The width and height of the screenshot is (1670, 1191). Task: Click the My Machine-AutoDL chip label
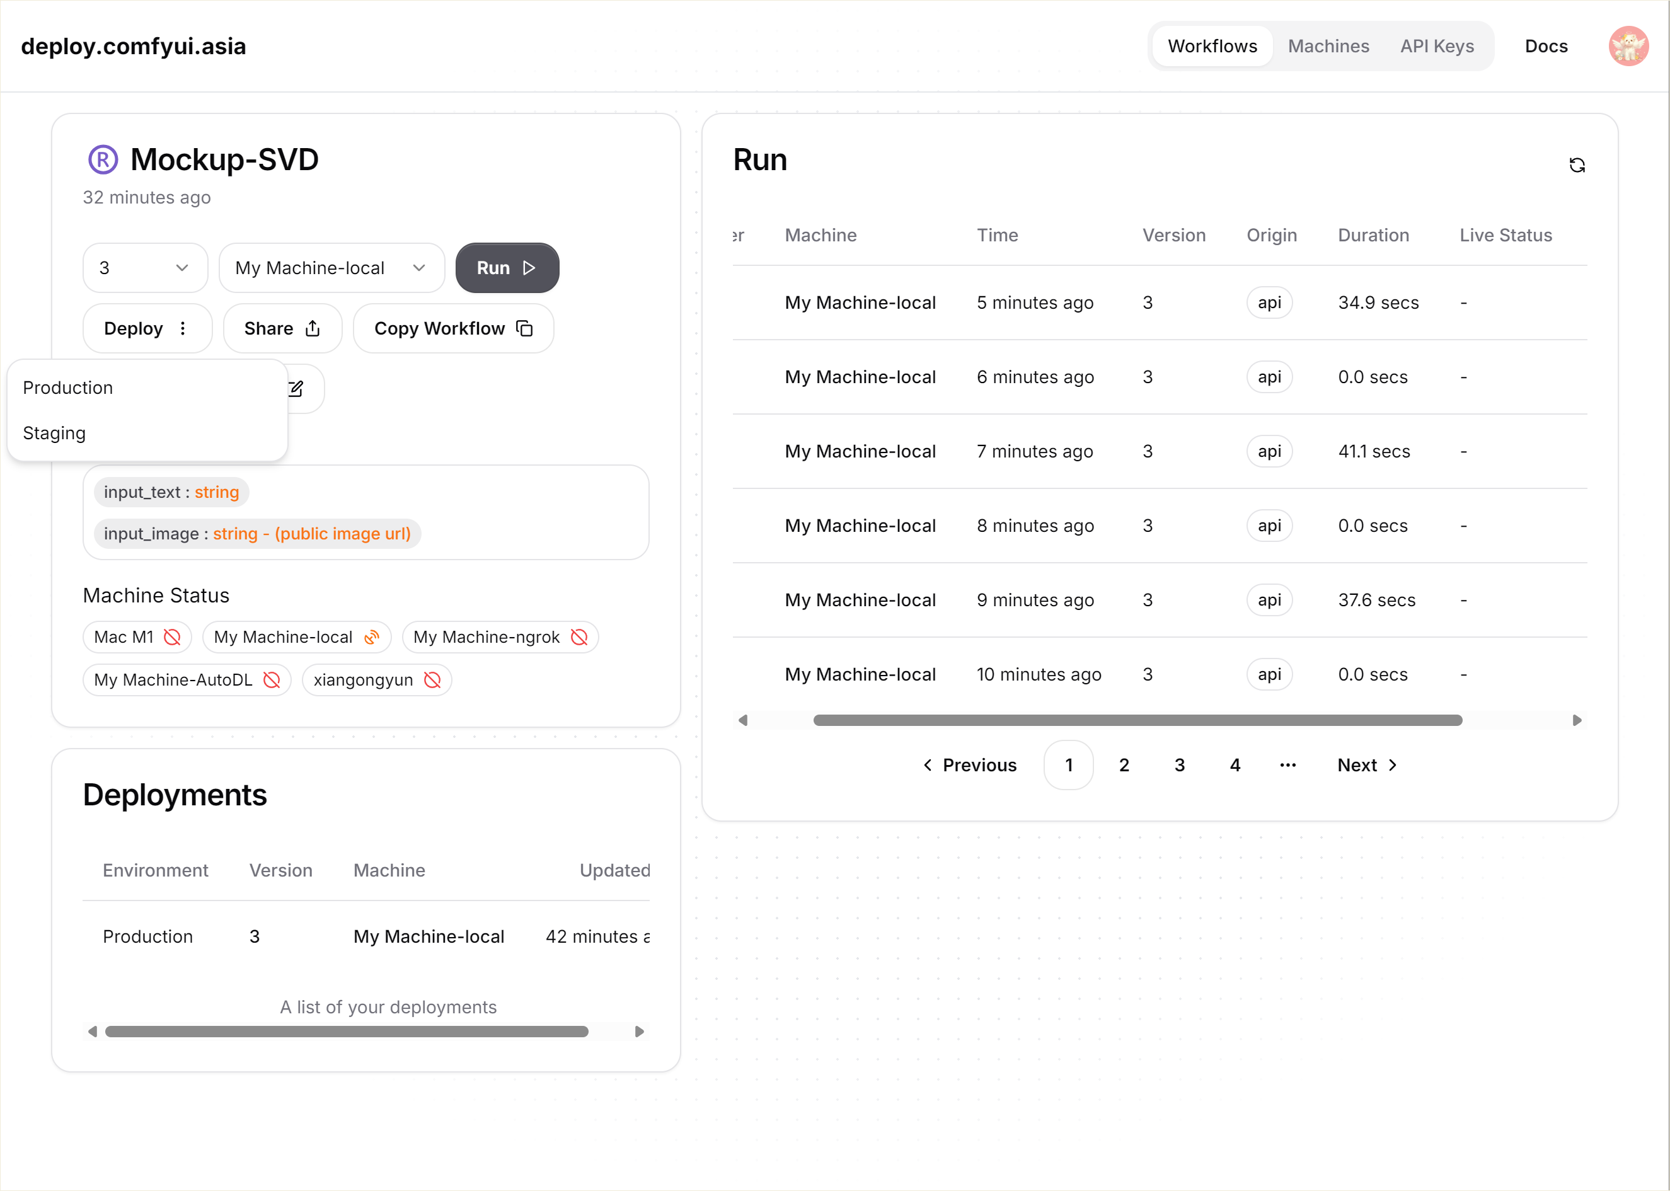pos(173,680)
